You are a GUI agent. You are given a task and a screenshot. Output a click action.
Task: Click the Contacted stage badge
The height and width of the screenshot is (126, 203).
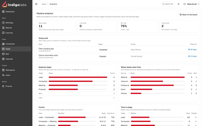103,50
